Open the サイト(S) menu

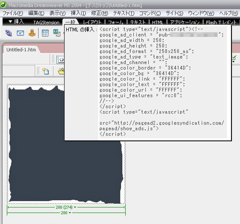(174, 13)
